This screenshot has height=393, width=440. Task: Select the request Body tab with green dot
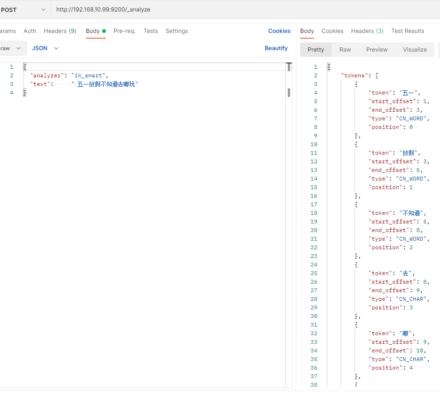pos(95,31)
